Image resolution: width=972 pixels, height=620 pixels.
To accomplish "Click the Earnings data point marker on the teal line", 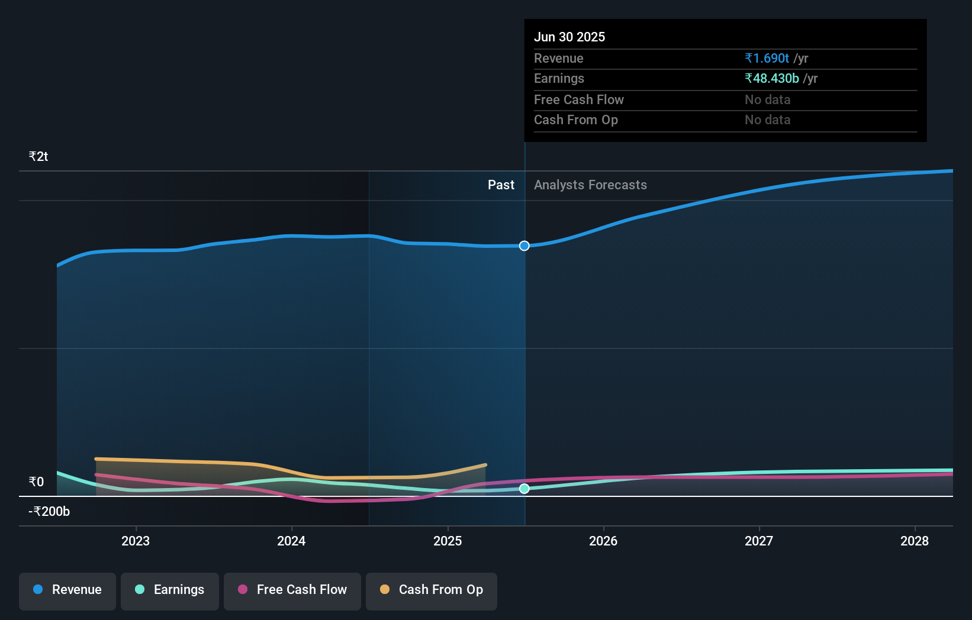I will pyautogui.click(x=524, y=489).
